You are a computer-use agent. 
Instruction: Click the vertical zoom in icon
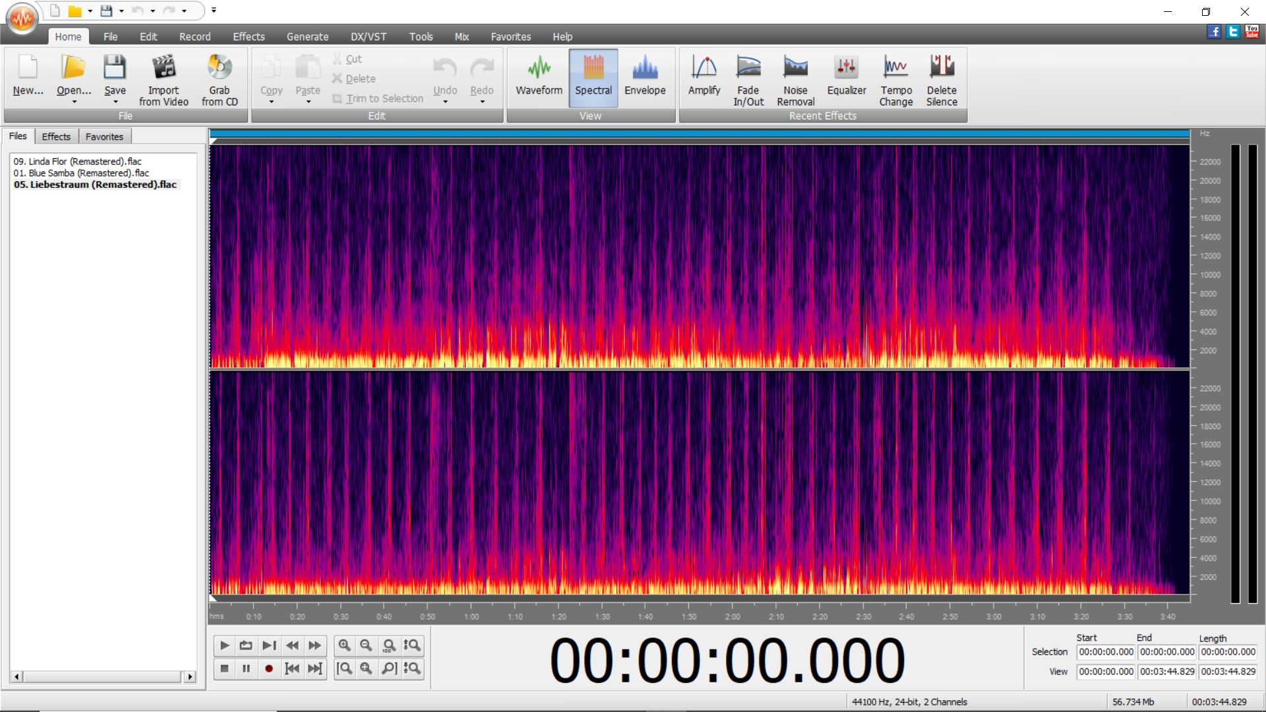pyautogui.click(x=412, y=645)
